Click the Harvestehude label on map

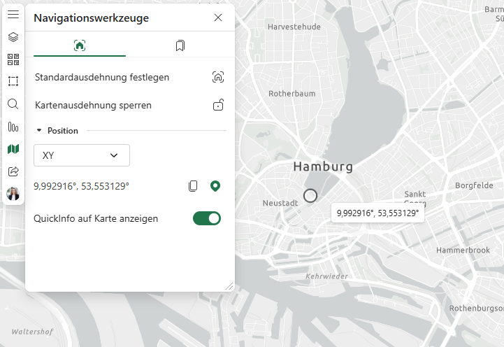(x=294, y=27)
